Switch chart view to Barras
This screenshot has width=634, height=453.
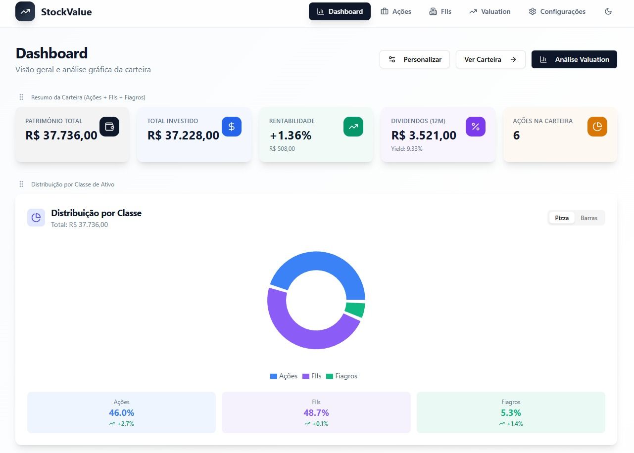pos(589,218)
